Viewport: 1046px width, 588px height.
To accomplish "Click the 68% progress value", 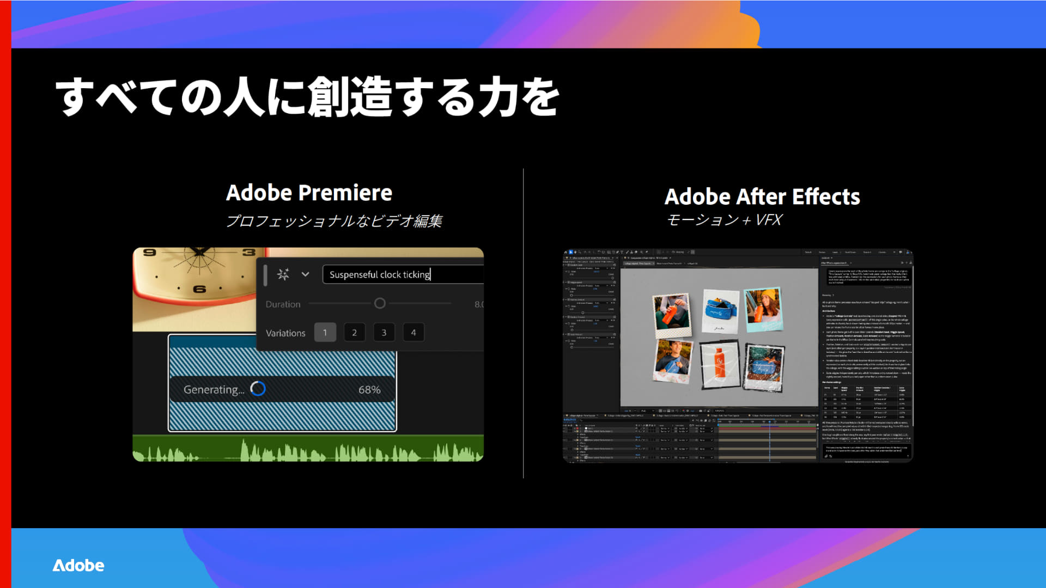I will click(369, 390).
